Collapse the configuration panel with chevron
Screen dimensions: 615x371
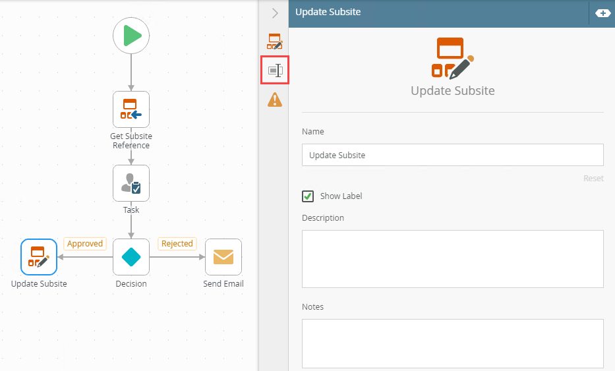[x=275, y=13]
